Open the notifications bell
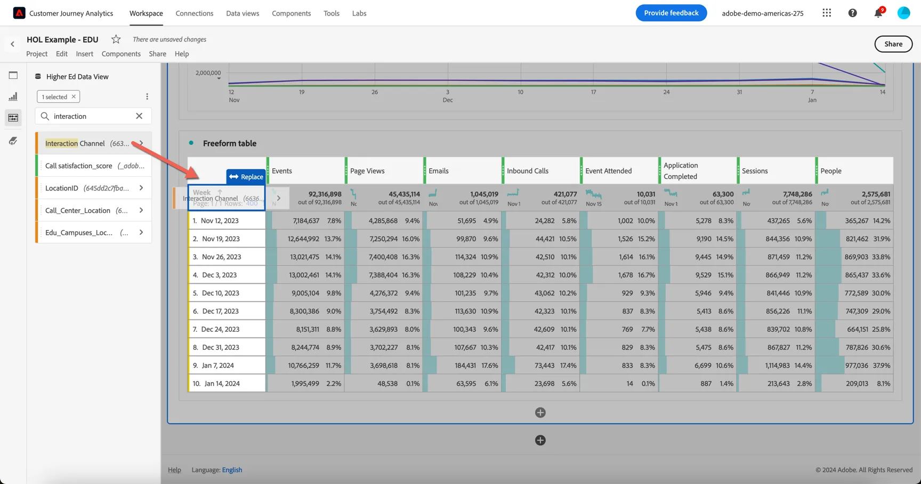 point(878,13)
